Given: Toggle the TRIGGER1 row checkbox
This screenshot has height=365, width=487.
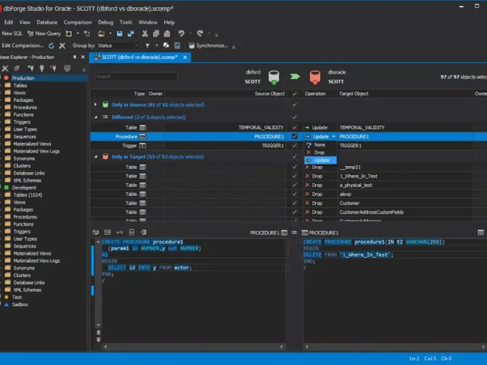Looking at the screenshot, I should point(295,146).
